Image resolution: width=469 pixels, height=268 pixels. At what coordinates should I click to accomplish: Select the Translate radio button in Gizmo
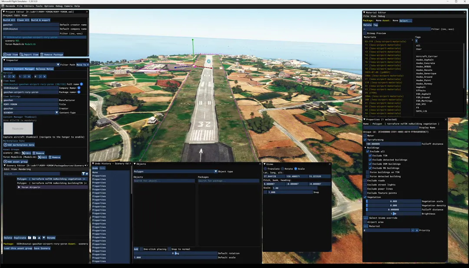(x=265, y=169)
